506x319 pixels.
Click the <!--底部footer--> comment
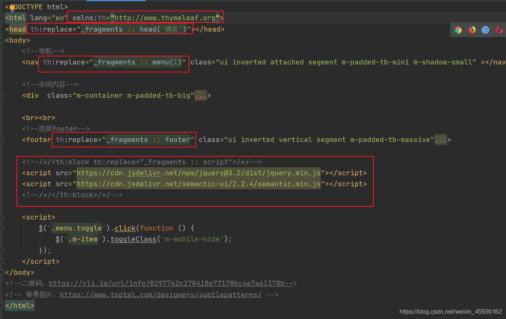pyautogui.click(x=56, y=129)
